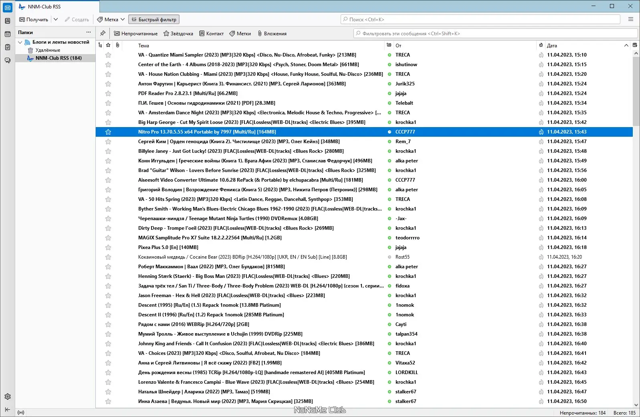
Task: Collapse the spaces toolbar arrow
Action: tap(7, 409)
